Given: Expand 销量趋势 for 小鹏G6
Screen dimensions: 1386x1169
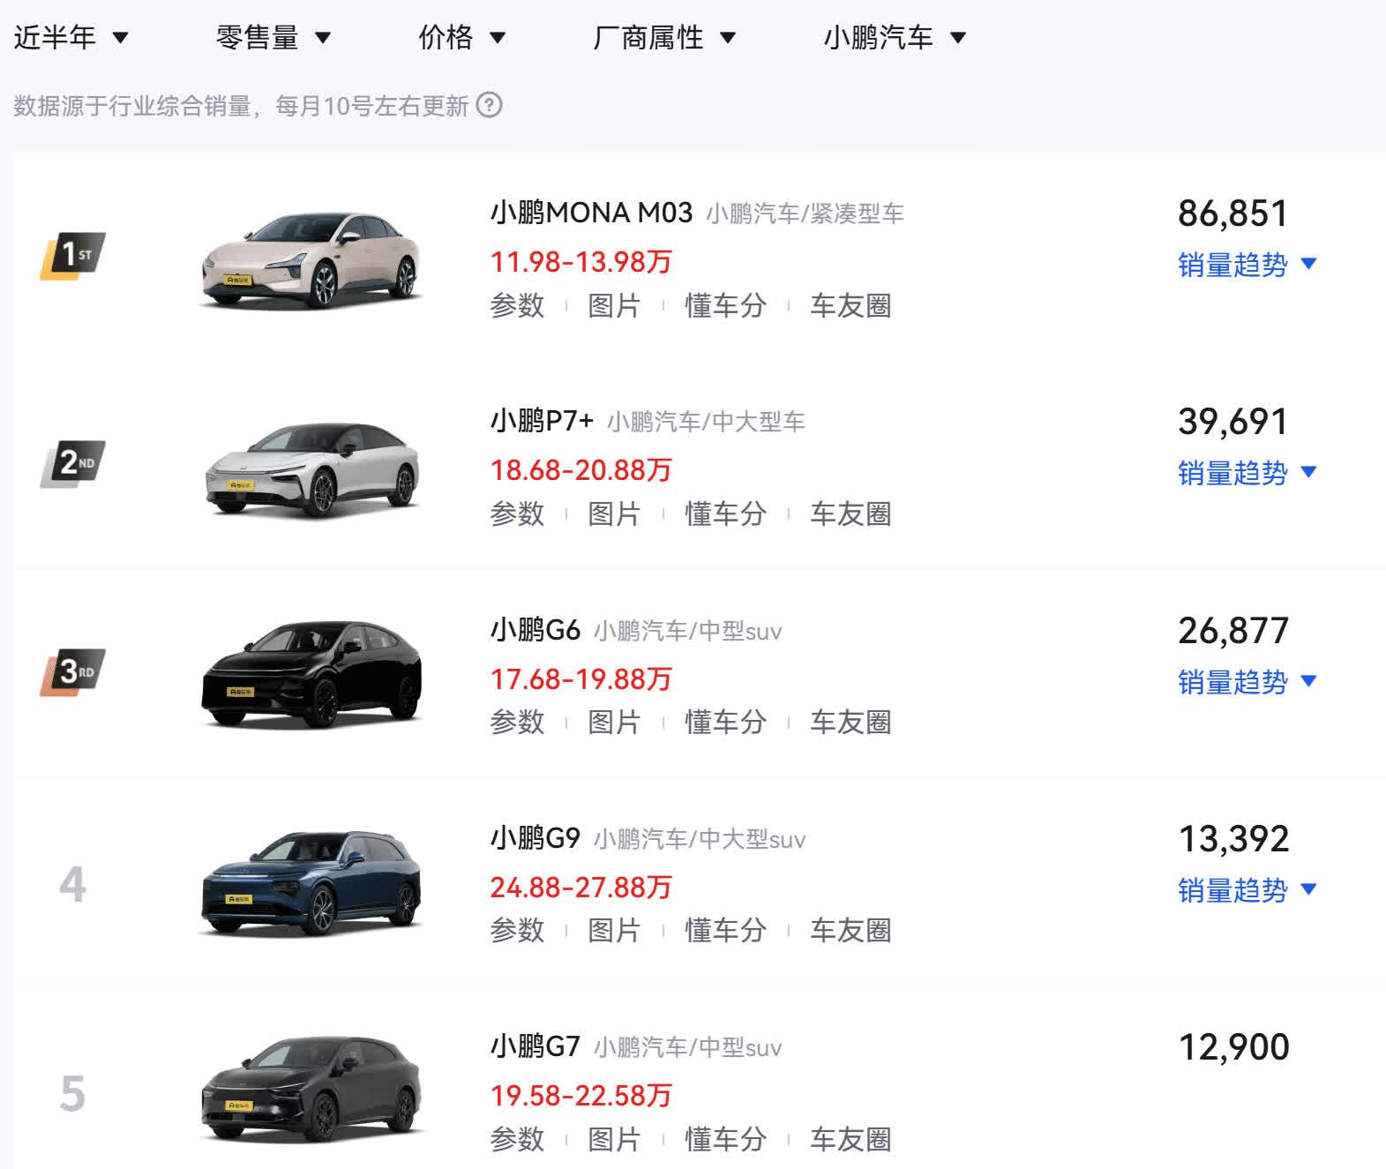Looking at the screenshot, I should [1246, 682].
